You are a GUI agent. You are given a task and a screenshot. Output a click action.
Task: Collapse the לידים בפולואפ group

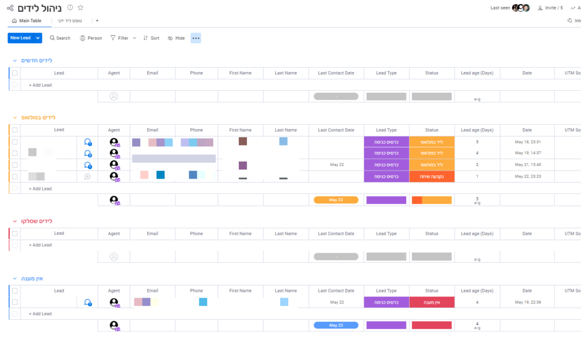15,118
